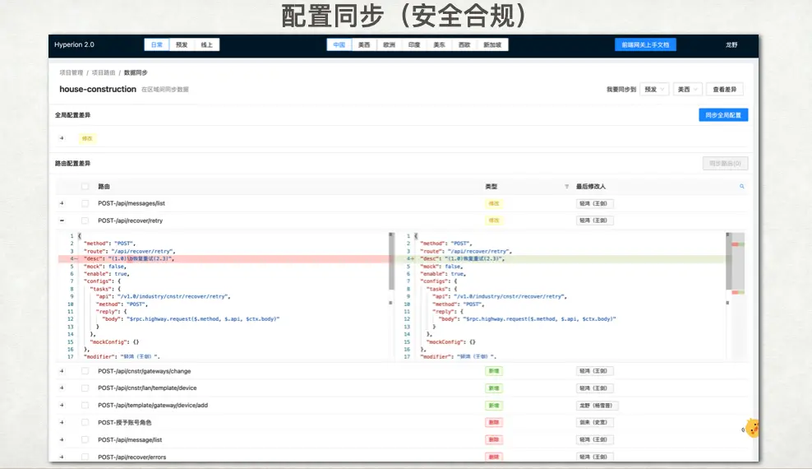Click 剑来 modifier tag in POST-授予账号角色 row
Image resolution: width=812 pixels, height=469 pixels.
click(594, 422)
